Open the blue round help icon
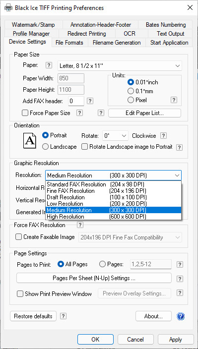 [x=181, y=316]
